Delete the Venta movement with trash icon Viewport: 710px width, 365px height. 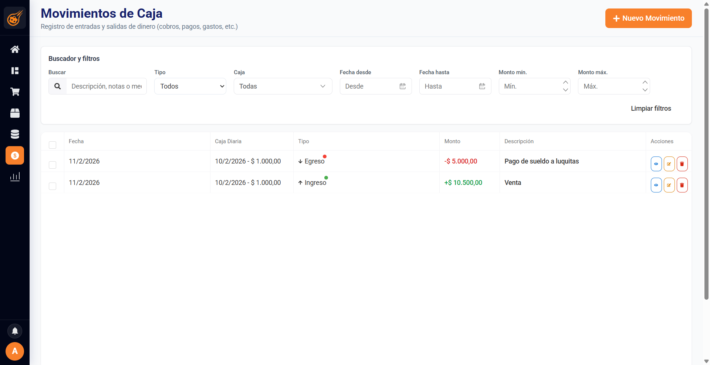682,185
